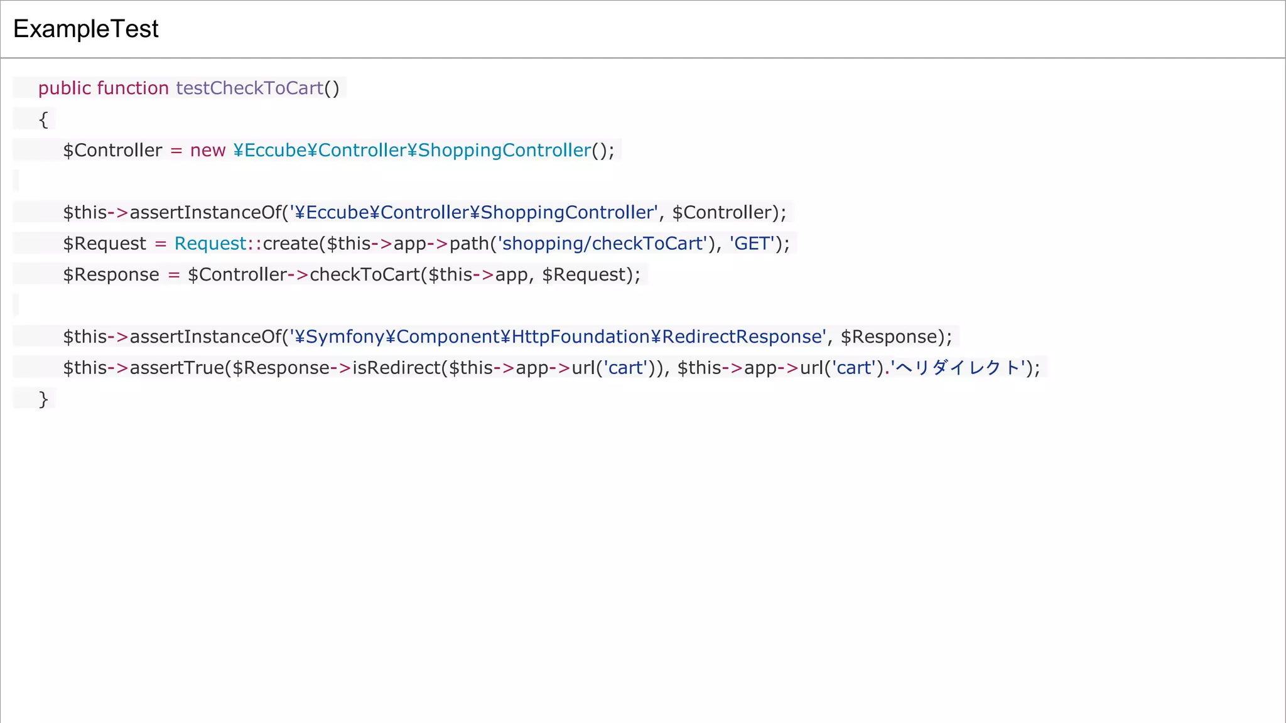Image resolution: width=1286 pixels, height=723 pixels.
Task: Click the first assertInstanceOf call
Action: [x=205, y=212]
